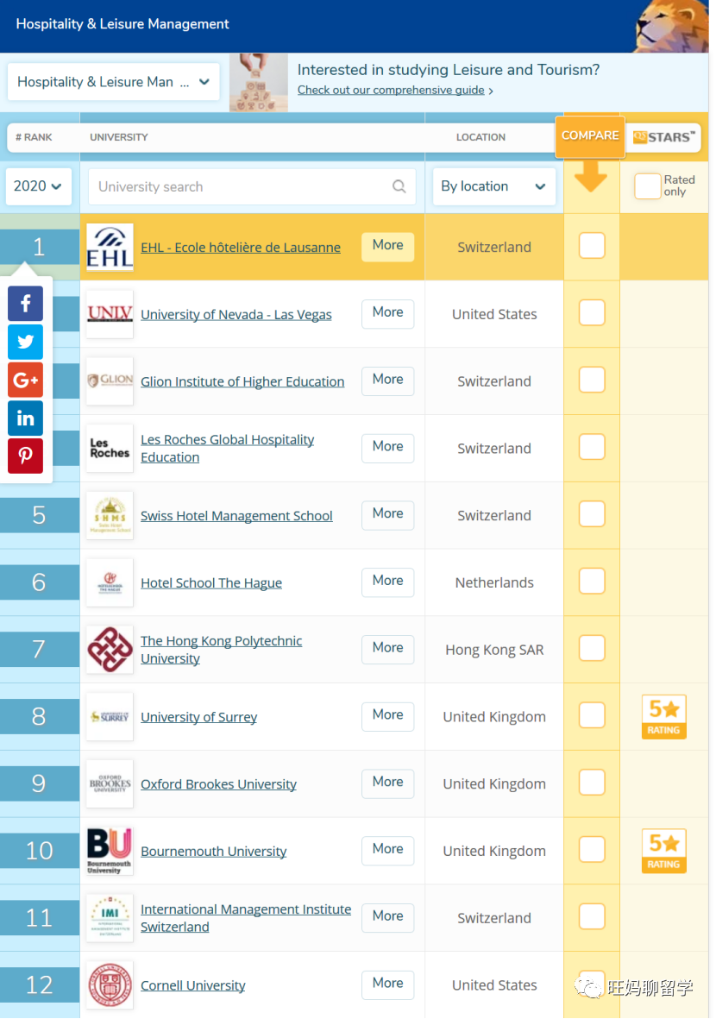
Task: Click the IMI Switzerland logo
Action: point(110,918)
